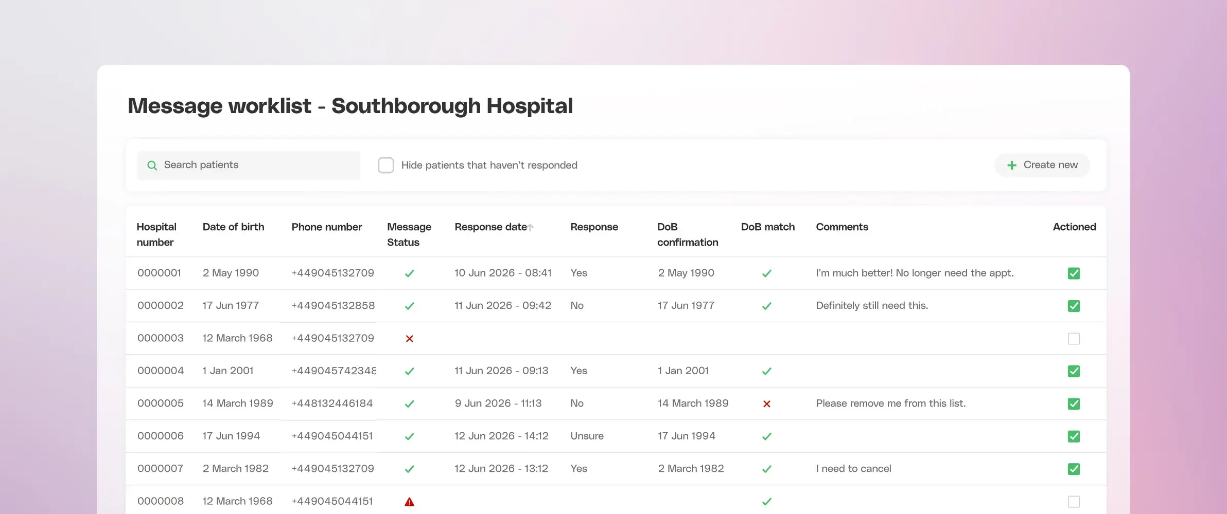Click red cross message status for 0000003
Image resolution: width=1227 pixels, height=514 pixels.
pos(409,338)
